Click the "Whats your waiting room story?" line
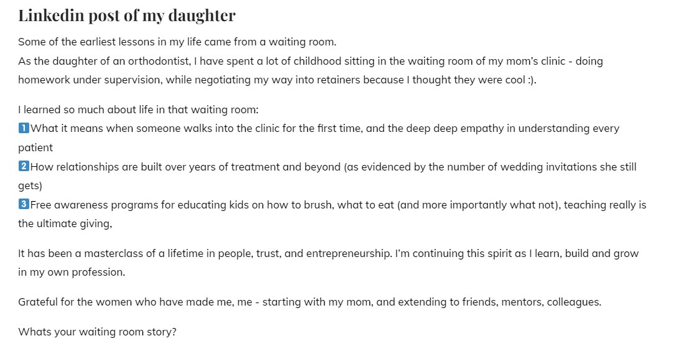The height and width of the screenshot is (351, 673). [x=97, y=332]
